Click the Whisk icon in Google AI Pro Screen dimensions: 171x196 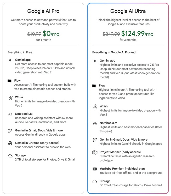(10, 98)
